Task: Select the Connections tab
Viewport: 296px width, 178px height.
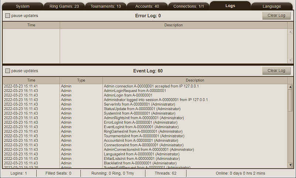Action: [x=189, y=6]
